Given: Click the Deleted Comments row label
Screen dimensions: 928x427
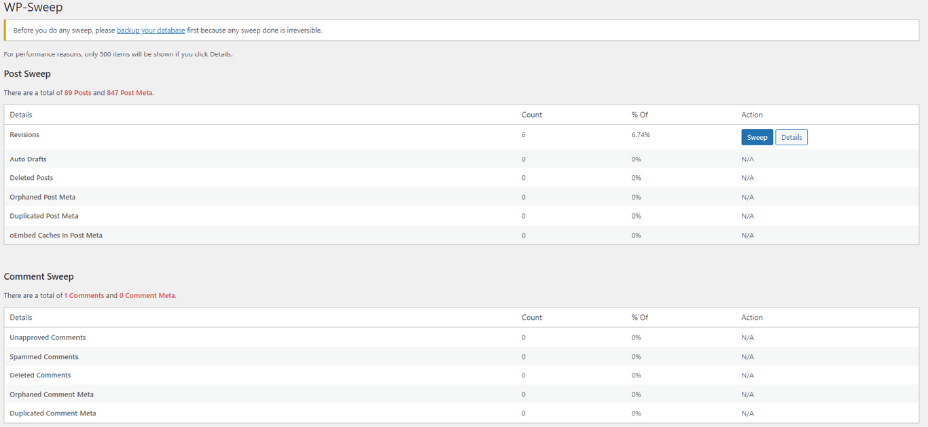Looking at the screenshot, I should 40,375.
